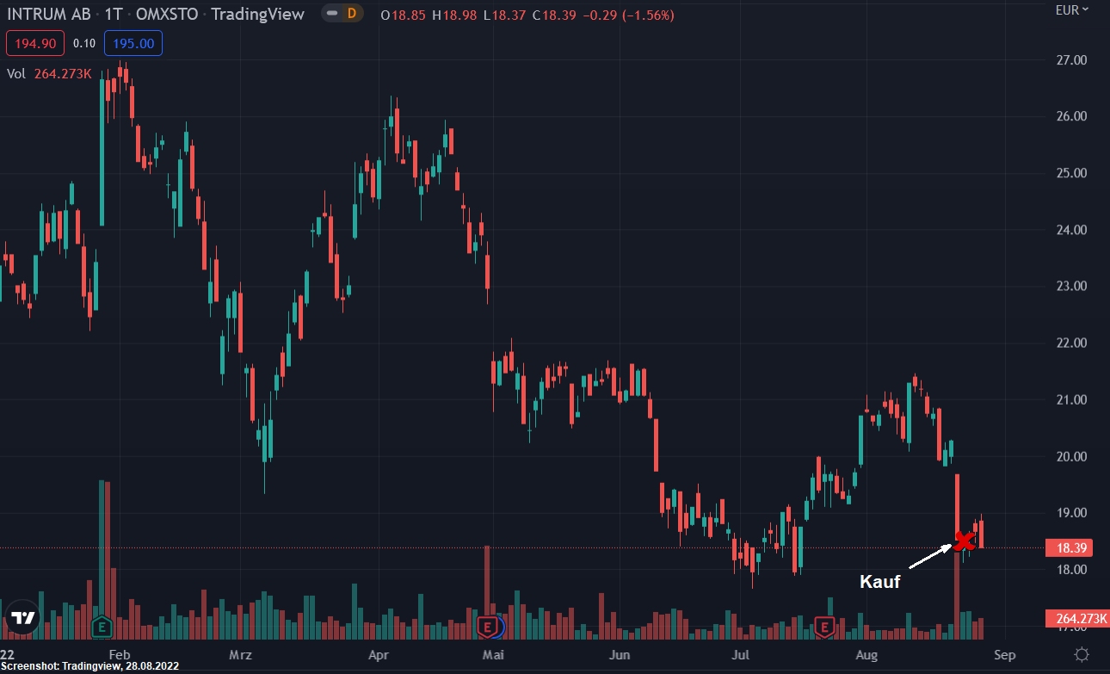Click the Jul label on time axis
This screenshot has width=1110, height=674.
(x=741, y=654)
